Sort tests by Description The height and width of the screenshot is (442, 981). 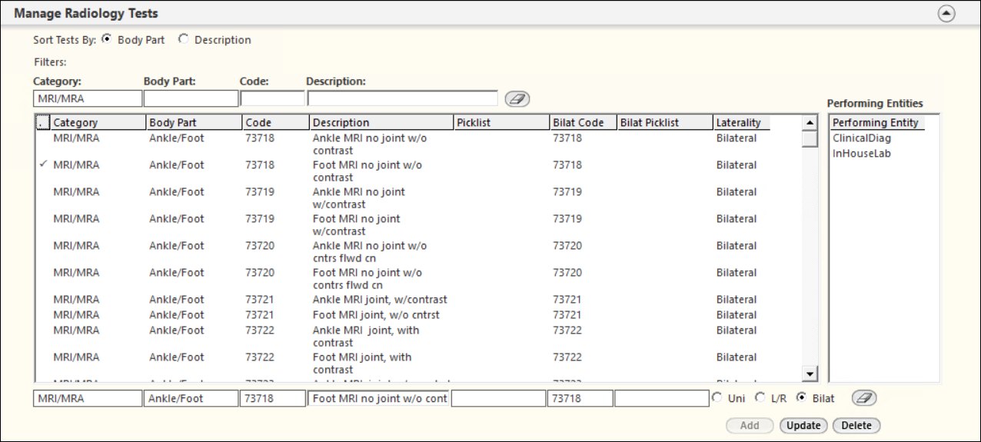pos(183,40)
